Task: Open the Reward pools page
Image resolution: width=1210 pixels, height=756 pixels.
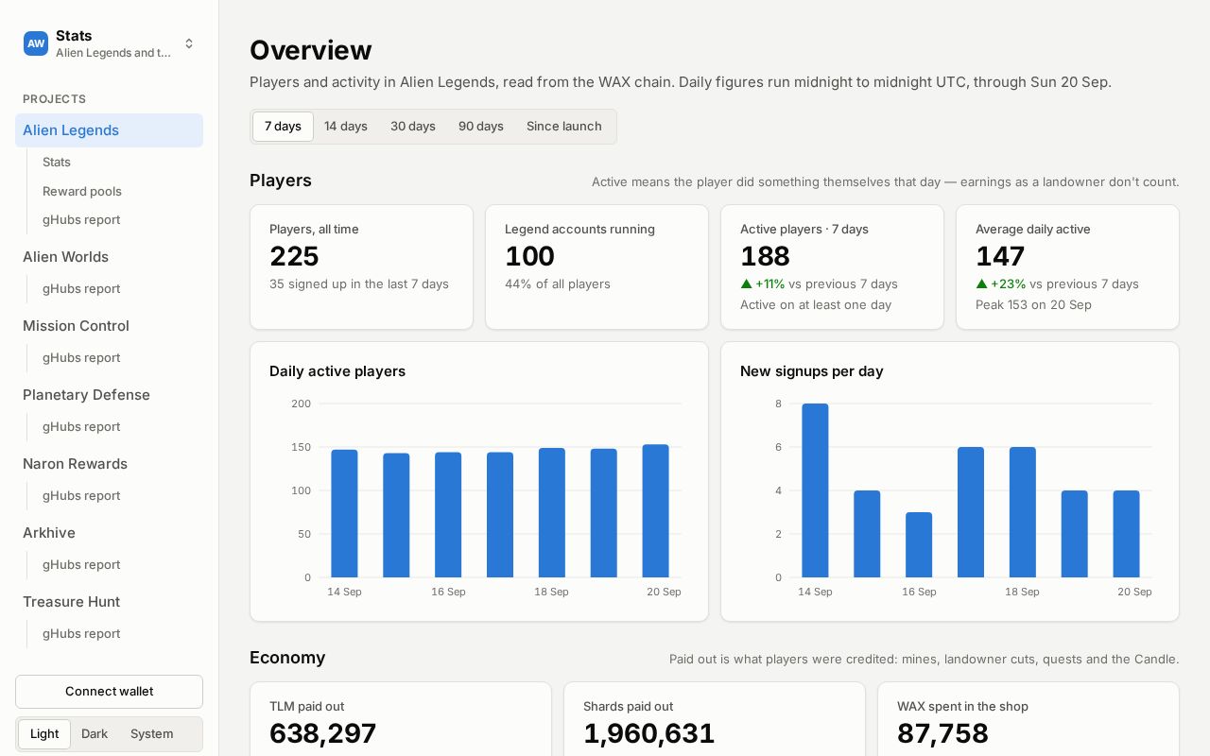Action: click(82, 191)
